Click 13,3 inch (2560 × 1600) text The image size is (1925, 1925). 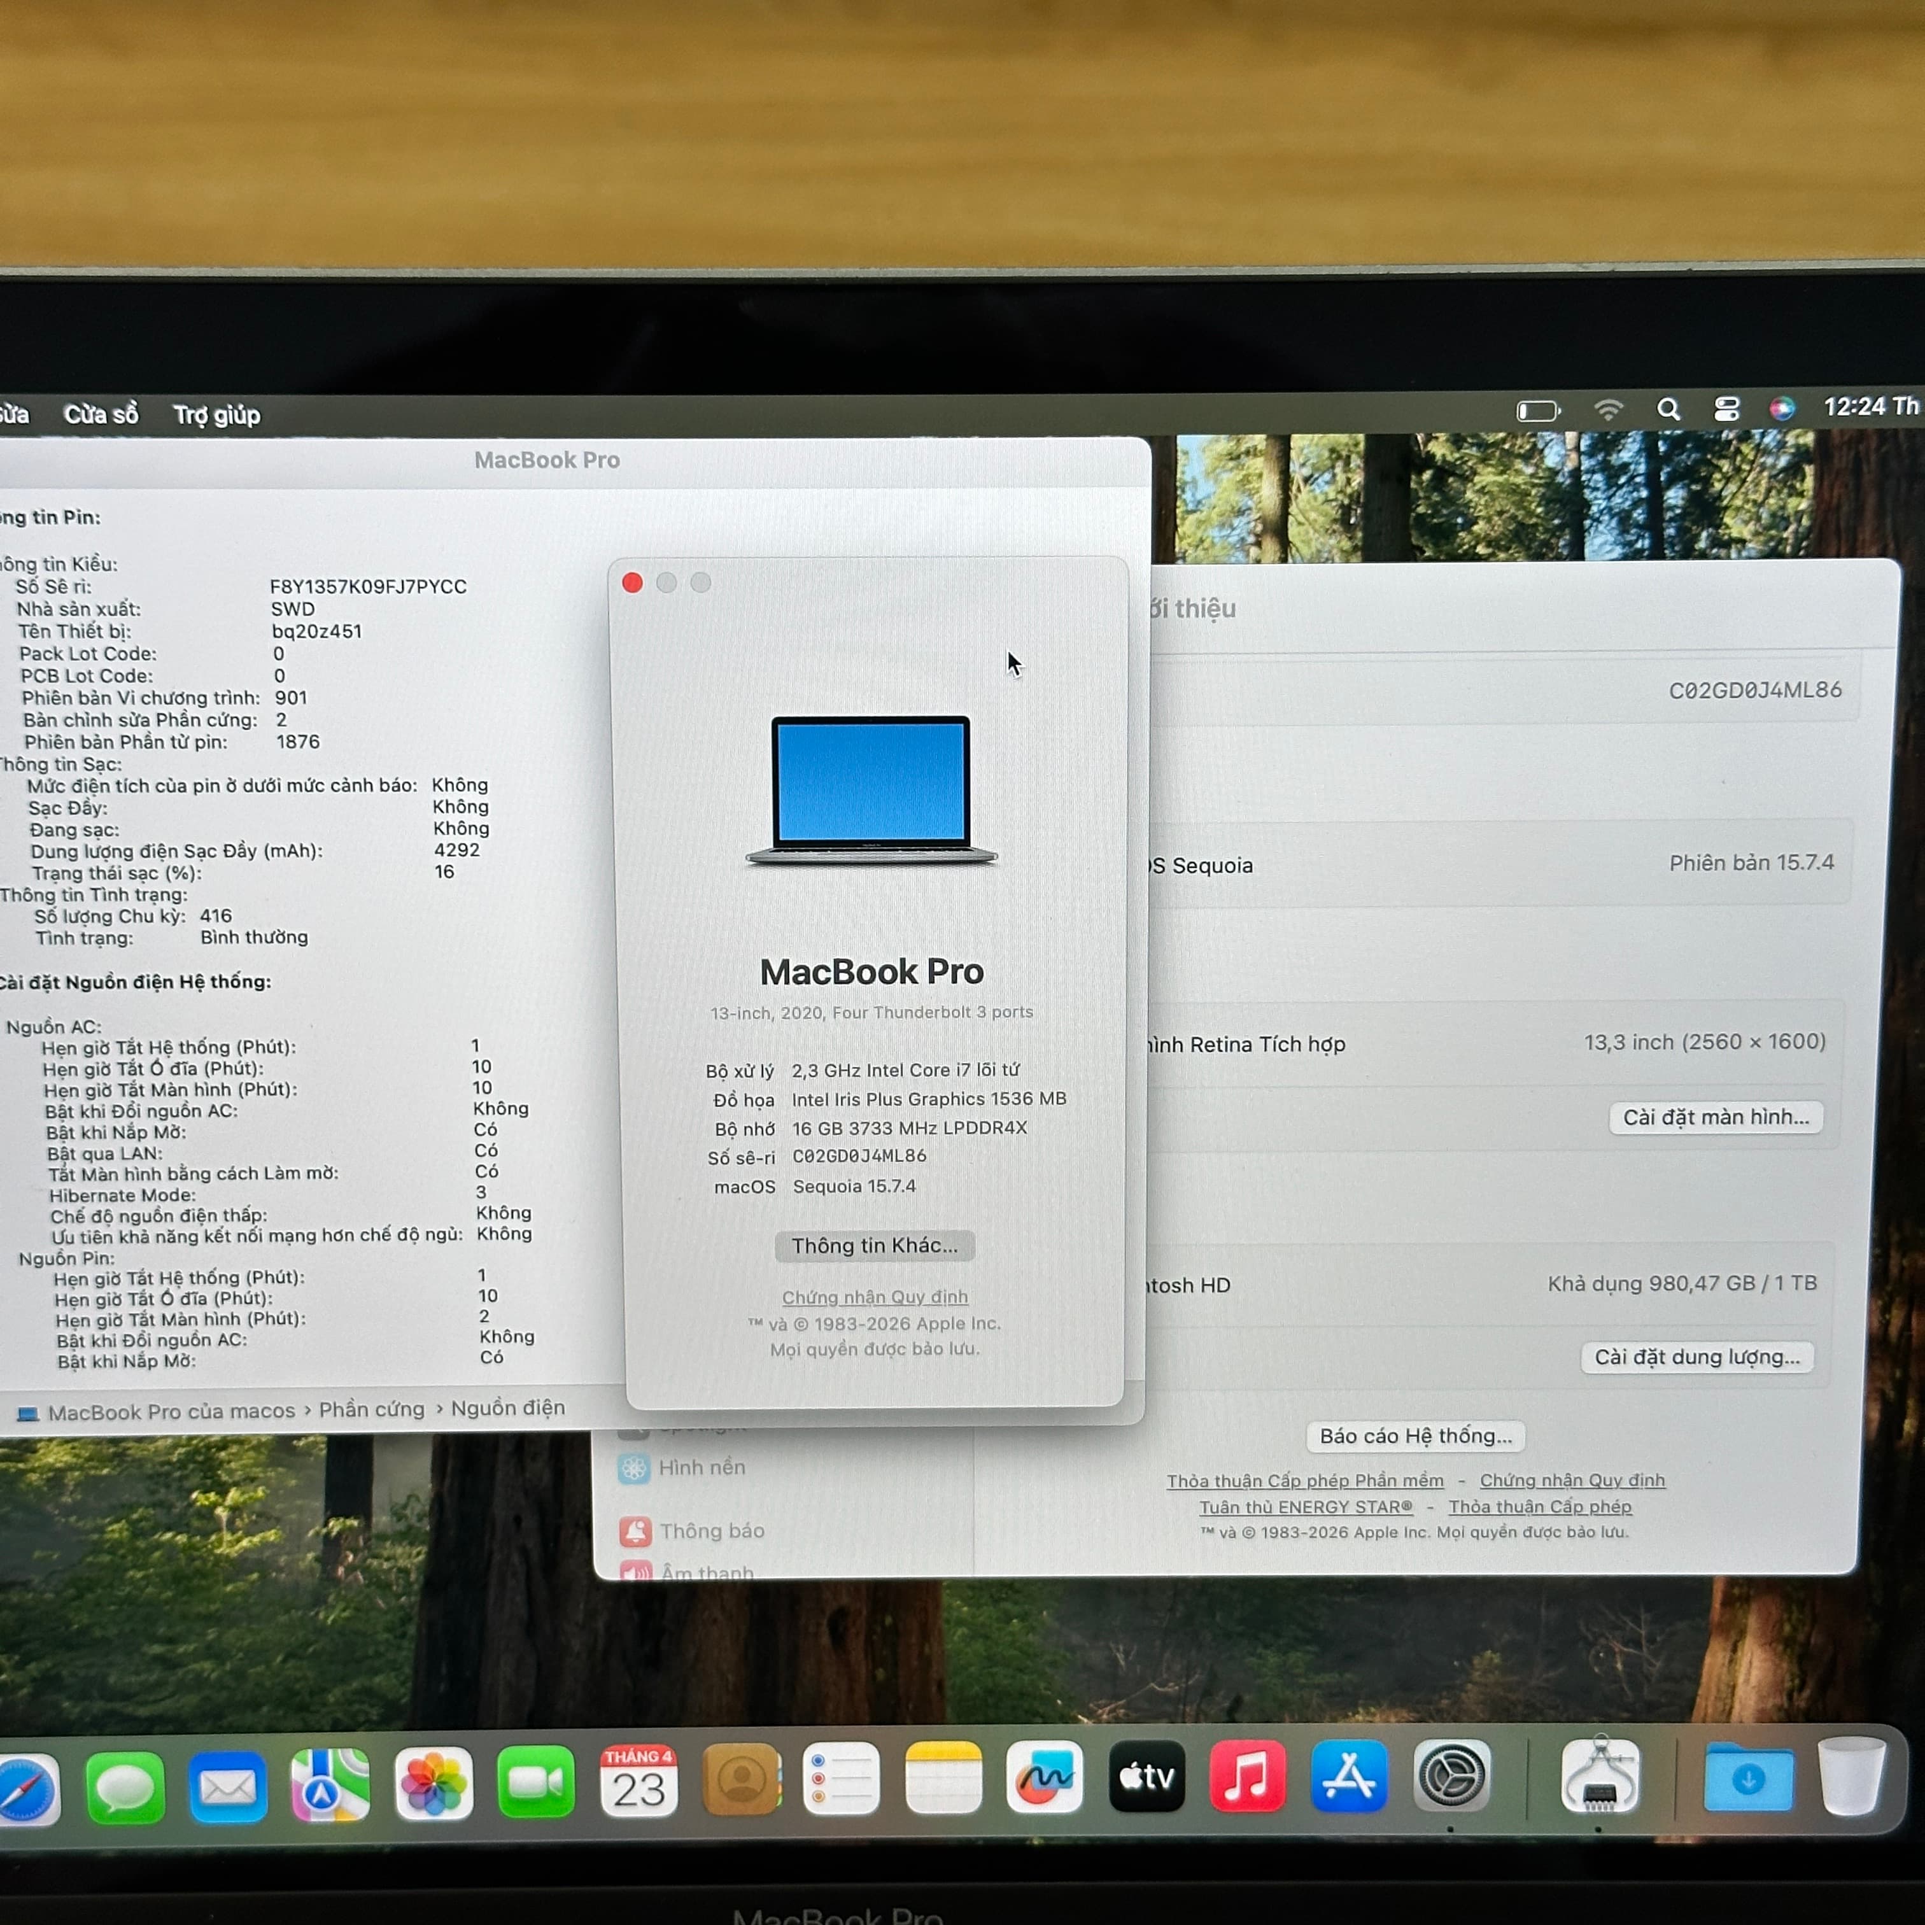(1705, 1042)
